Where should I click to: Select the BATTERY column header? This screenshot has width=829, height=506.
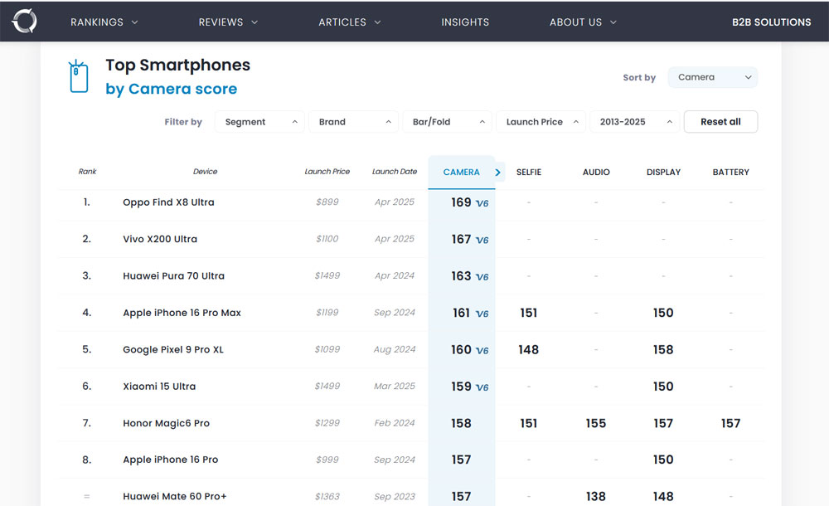pos(730,173)
